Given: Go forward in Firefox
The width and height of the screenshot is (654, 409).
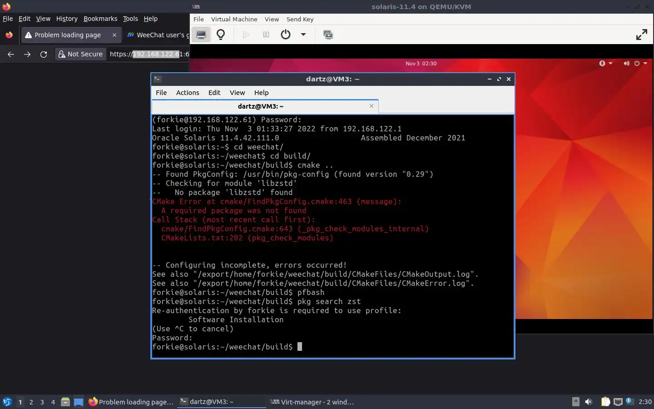Looking at the screenshot, I should click(x=27, y=54).
